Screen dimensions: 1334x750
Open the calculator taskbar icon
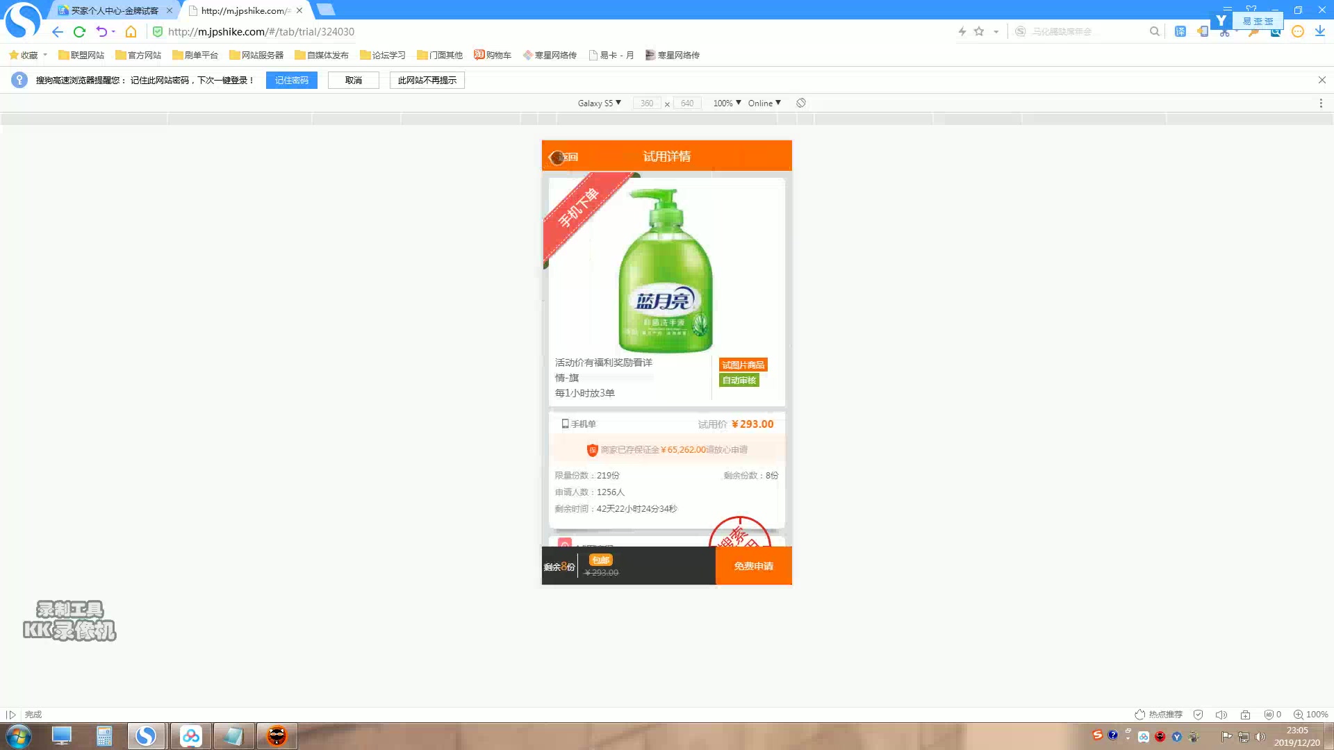coord(104,736)
